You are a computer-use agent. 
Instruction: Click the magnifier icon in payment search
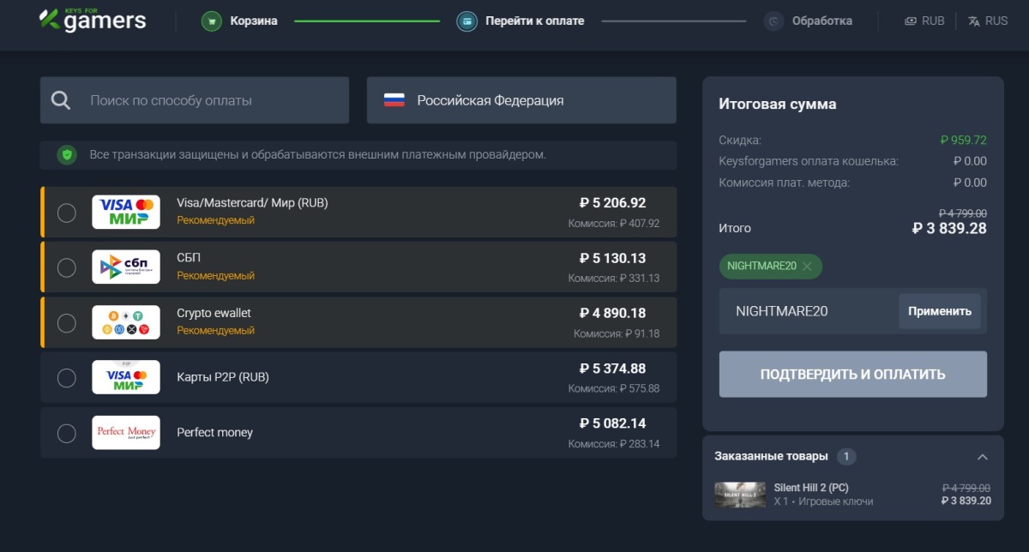[x=61, y=100]
